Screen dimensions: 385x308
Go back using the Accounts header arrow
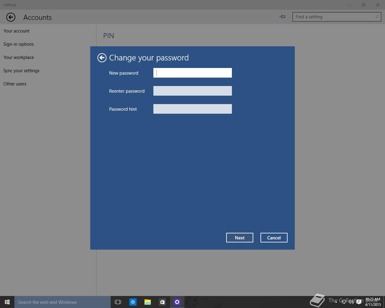(x=11, y=17)
